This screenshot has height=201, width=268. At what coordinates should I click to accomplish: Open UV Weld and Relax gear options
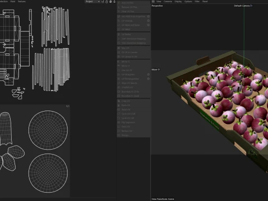(x=149, y=25)
